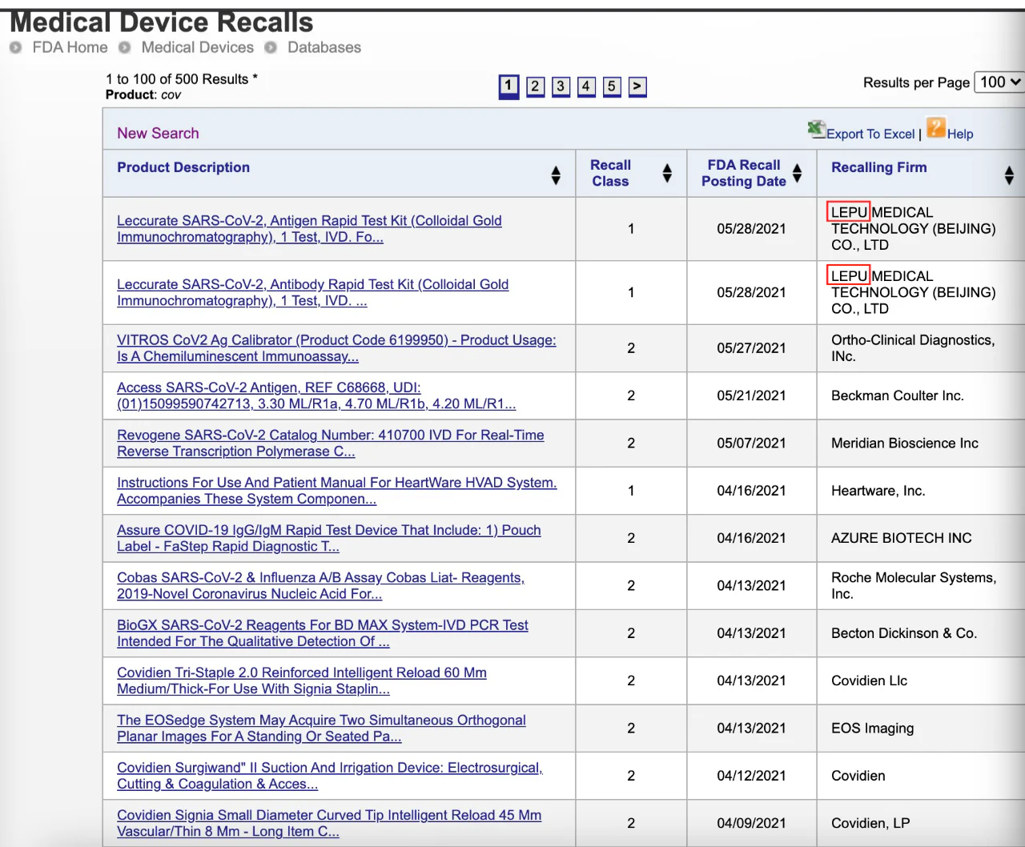Sort by Recalling Firm column arrows
This screenshot has width=1025, height=847.
click(x=1009, y=175)
